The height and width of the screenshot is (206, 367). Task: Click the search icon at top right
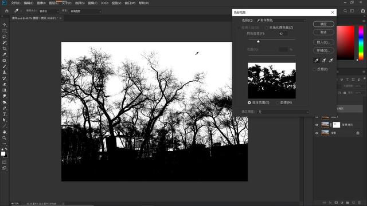345,11
